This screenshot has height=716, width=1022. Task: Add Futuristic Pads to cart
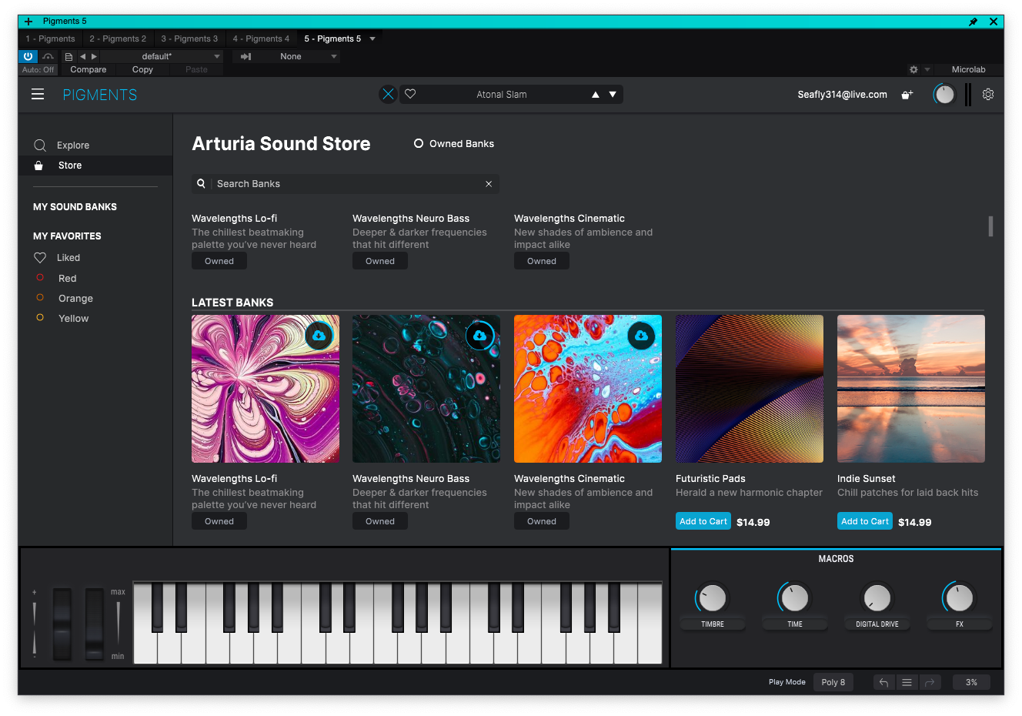703,521
